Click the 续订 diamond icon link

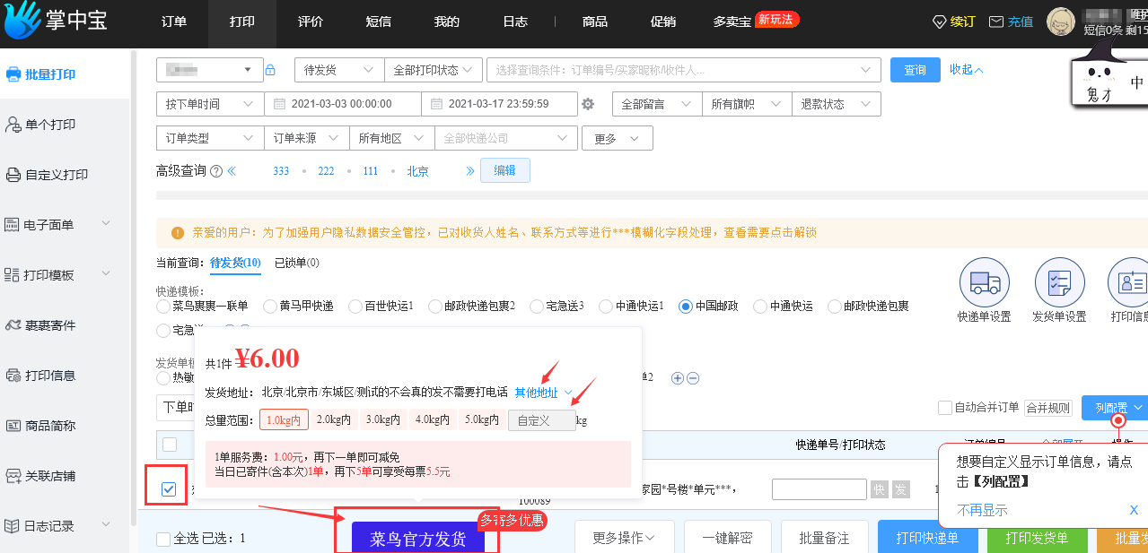point(954,22)
